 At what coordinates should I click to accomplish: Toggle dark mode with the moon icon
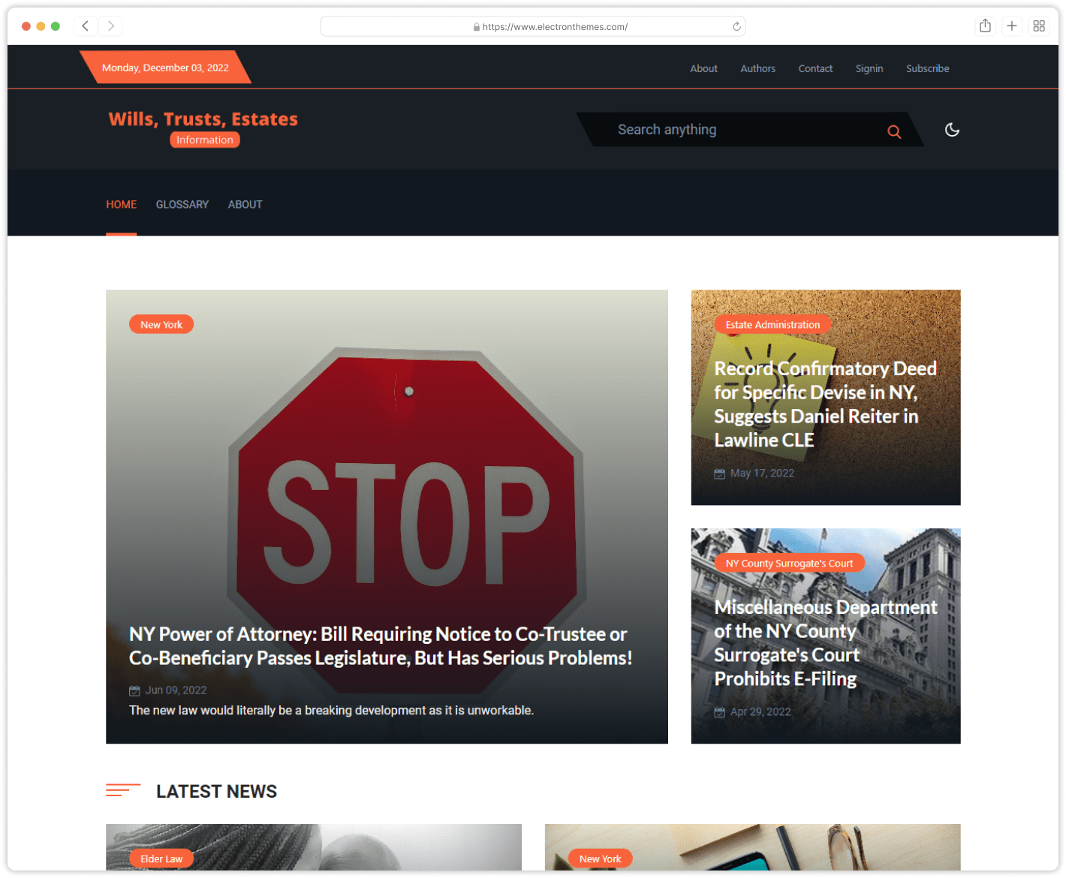point(952,130)
